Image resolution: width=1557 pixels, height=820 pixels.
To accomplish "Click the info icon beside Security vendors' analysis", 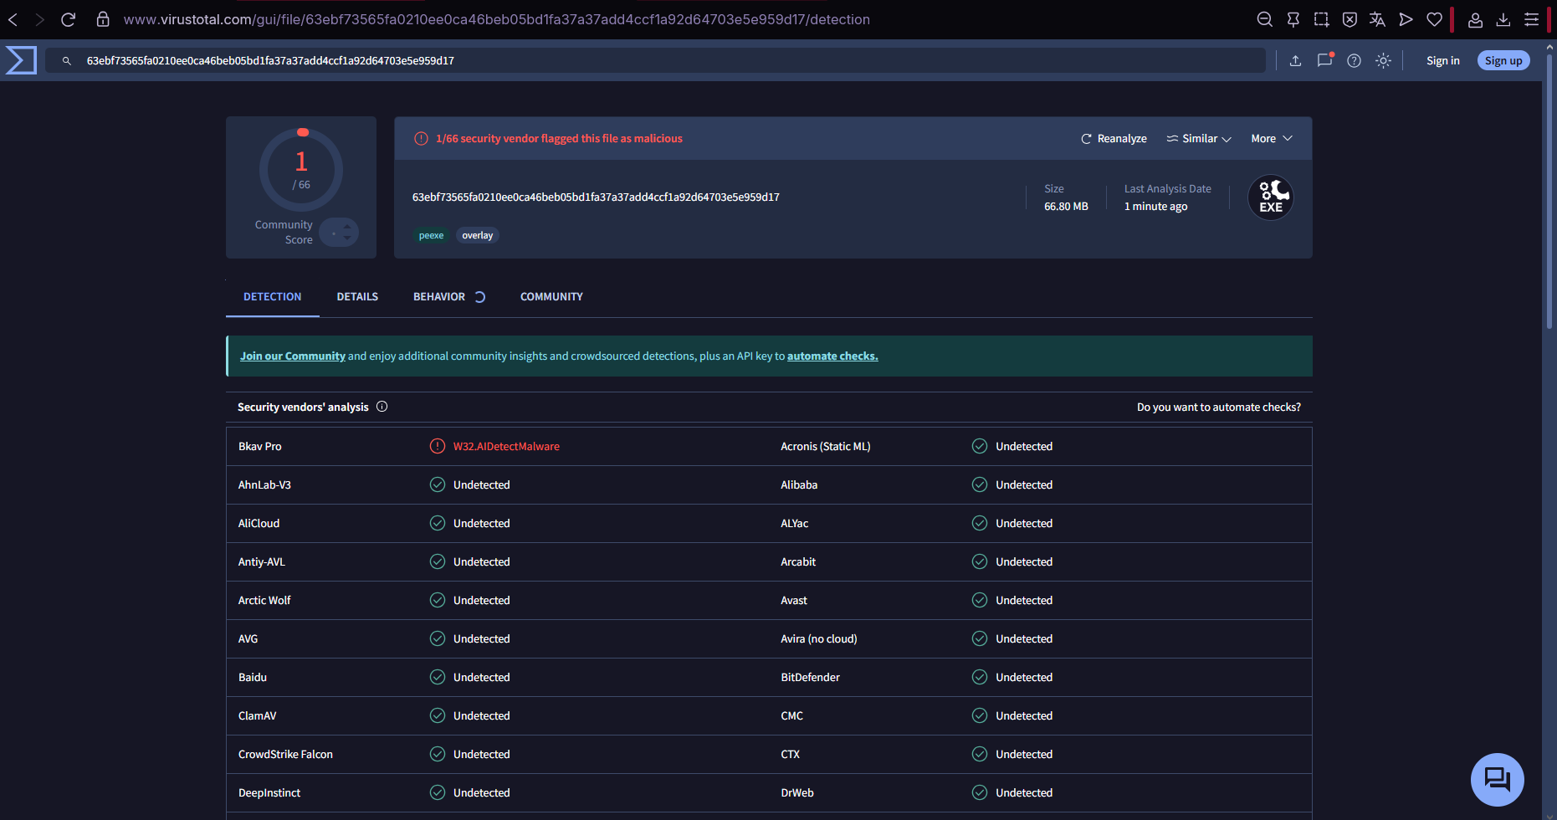I will (x=382, y=407).
